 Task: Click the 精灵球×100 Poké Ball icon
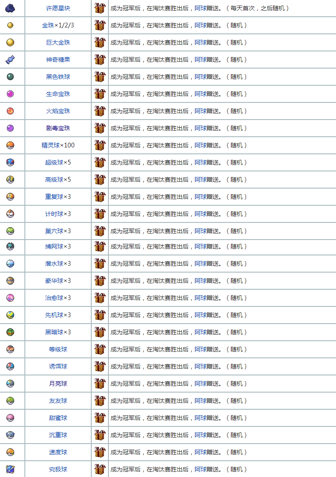coord(10,145)
